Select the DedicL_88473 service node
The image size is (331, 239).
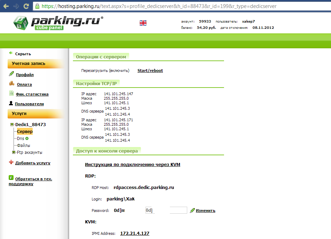(31, 125)
